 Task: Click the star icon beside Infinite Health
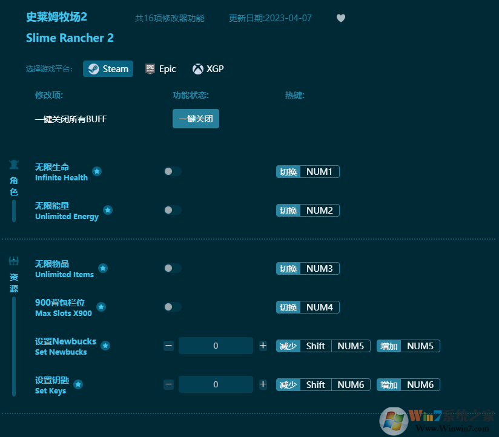[97, 172]
